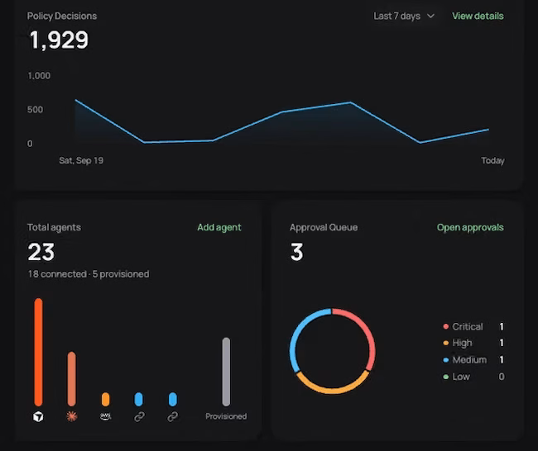Open the Last 7 days dropdown
This screenshot has width=538, height=451.
point(404,16)
